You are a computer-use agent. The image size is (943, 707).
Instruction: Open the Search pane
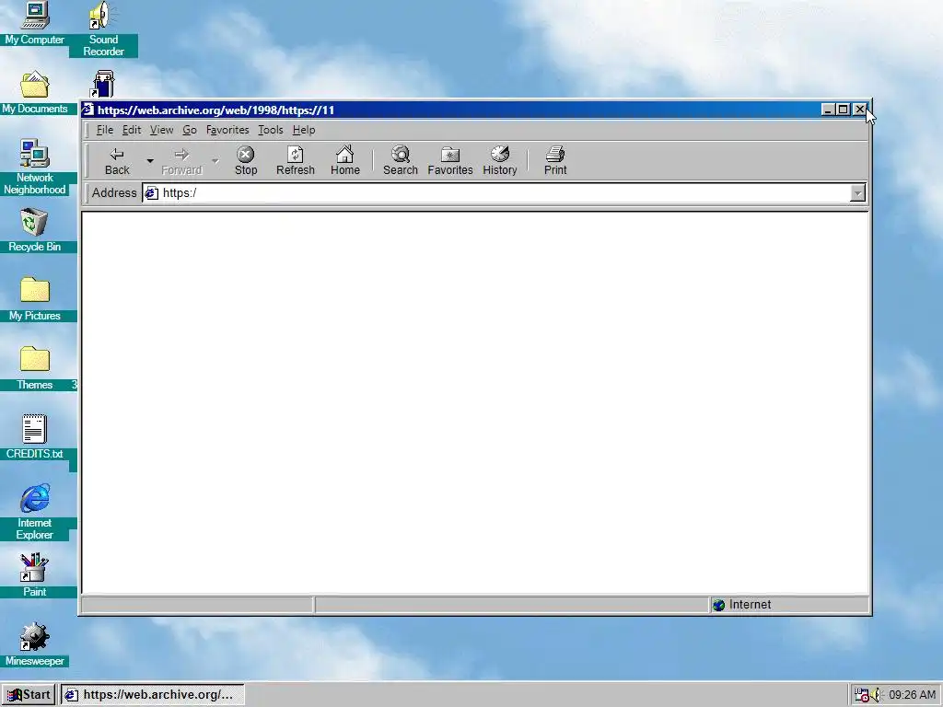[x=400, y=160]
